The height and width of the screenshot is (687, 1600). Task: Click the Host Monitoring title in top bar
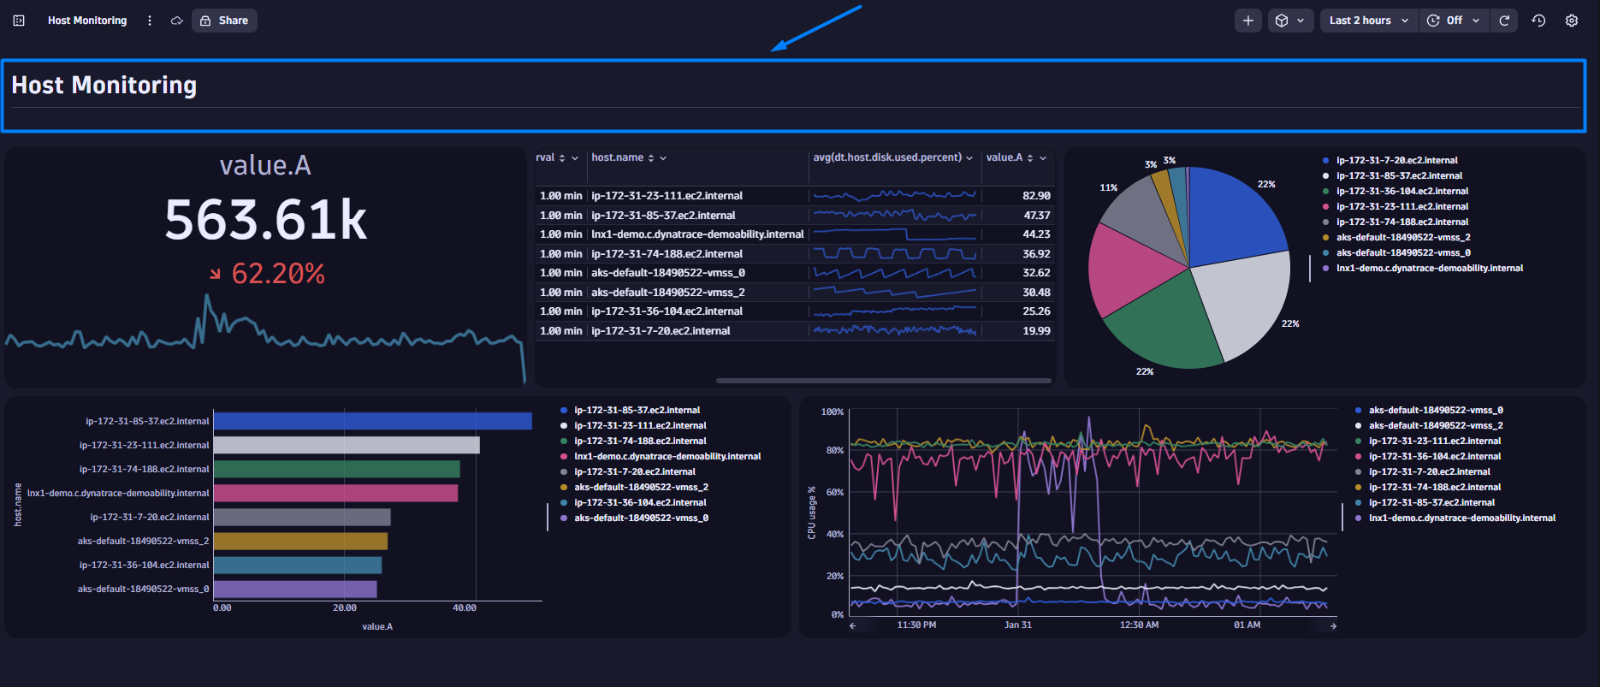point(87,21)
